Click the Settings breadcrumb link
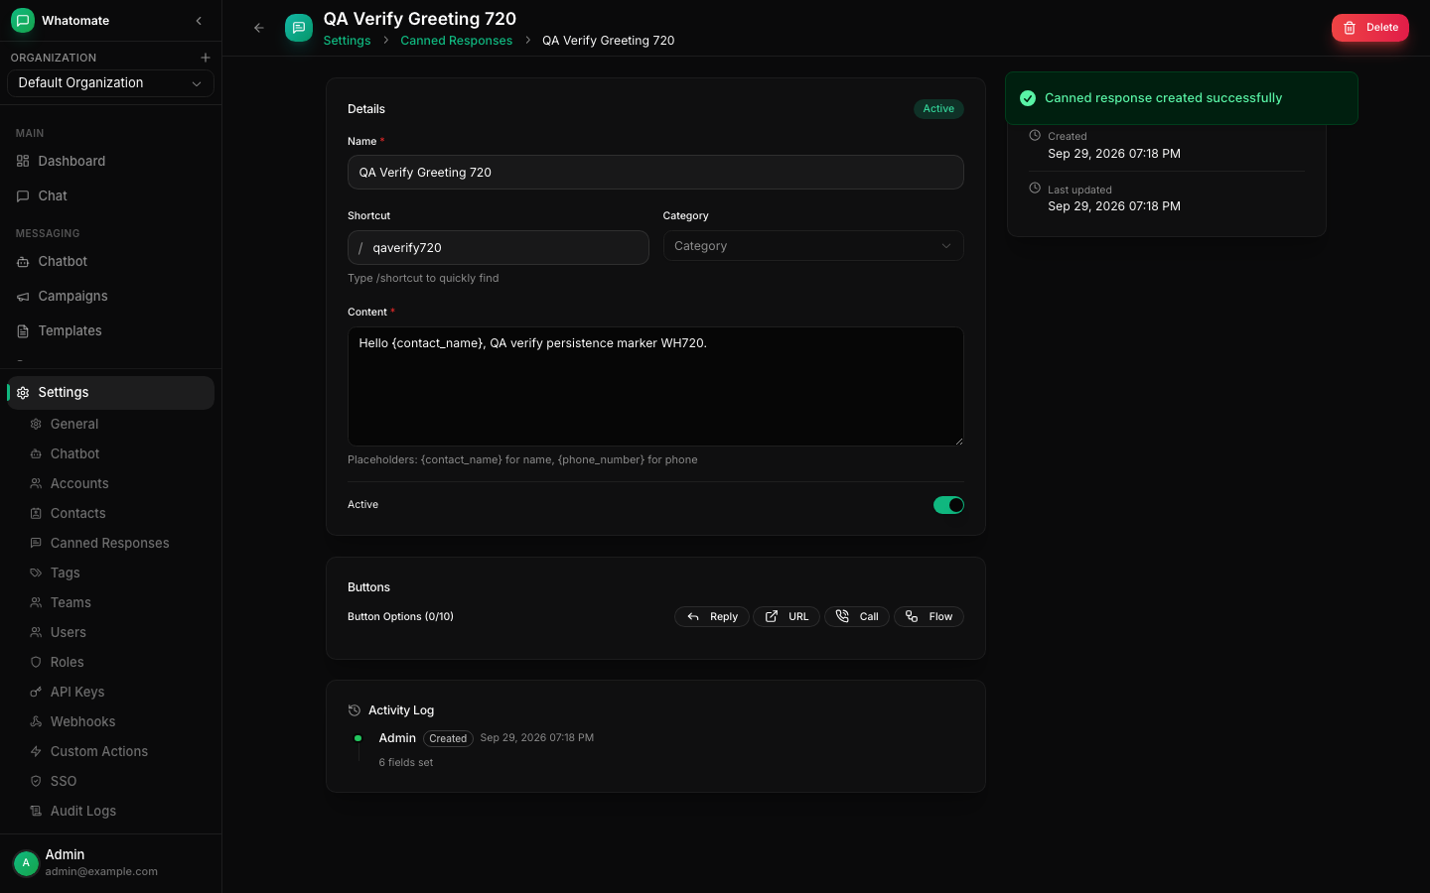Image resolution: width=1430 pixels, height=893 pixels. pyautogui.click(x=347, y=41)
